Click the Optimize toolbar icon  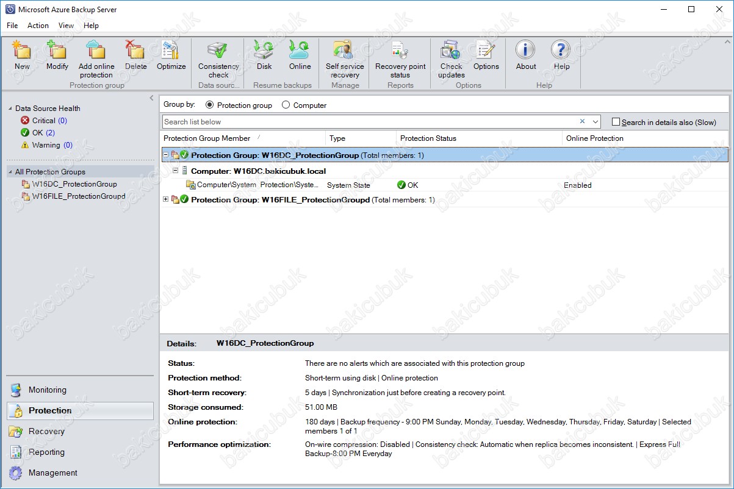pos(171,50)
